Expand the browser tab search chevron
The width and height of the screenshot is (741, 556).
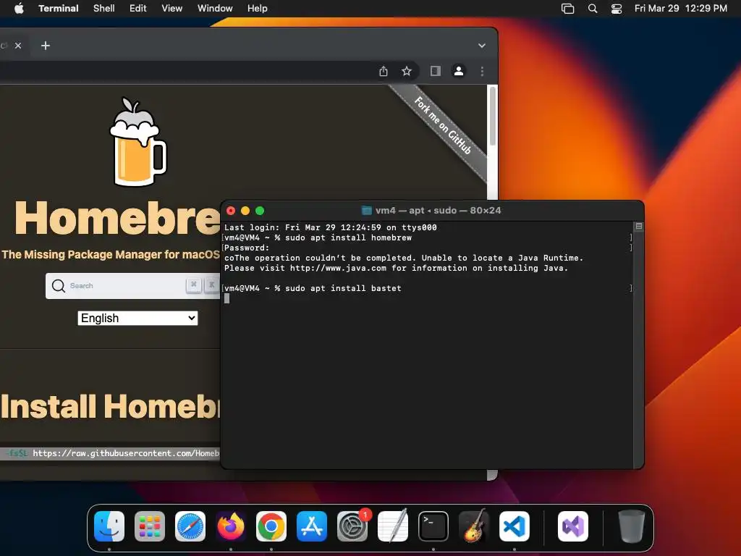tap(481, 46)
